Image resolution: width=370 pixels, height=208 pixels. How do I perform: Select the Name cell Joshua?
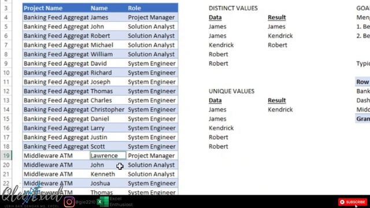tap(108, 183)
